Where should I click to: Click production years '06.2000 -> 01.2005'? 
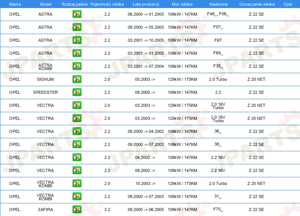pyautogui.click(x=146, y=14)
